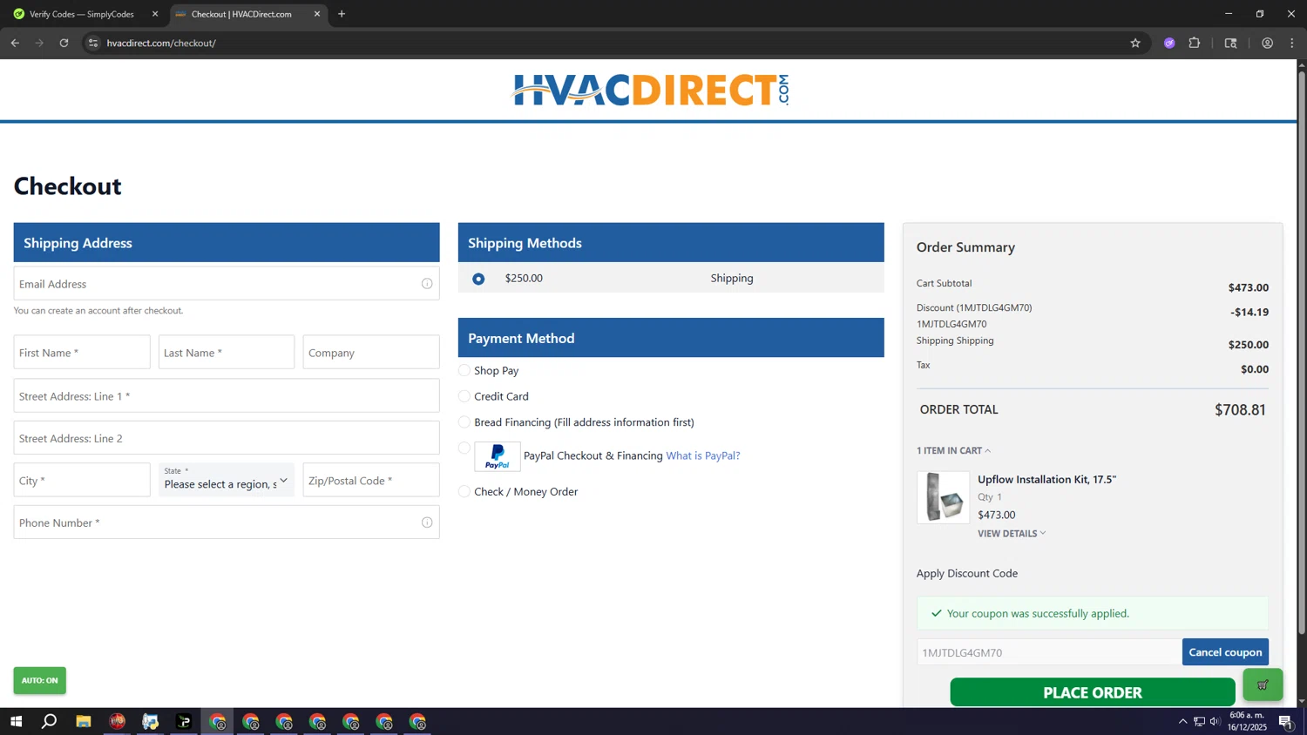1307x735 pixels.
Task: Open the tab search icon in the toolbar
Action: (x=1231, y=43)
